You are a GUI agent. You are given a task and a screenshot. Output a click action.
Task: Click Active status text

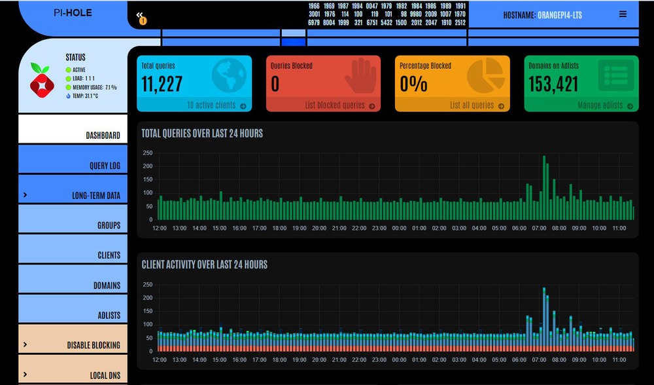point(79,70)
